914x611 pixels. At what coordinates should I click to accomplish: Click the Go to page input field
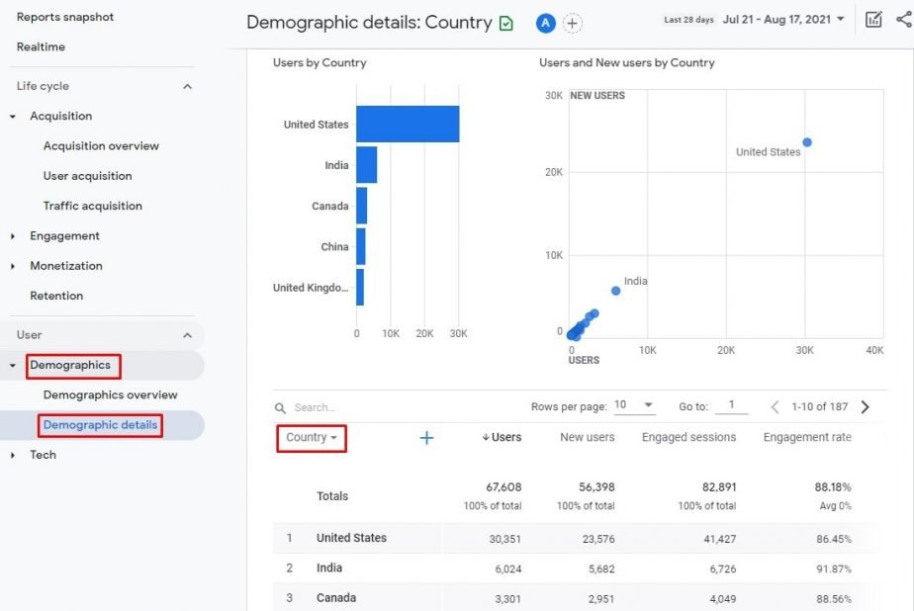[732, 405]
